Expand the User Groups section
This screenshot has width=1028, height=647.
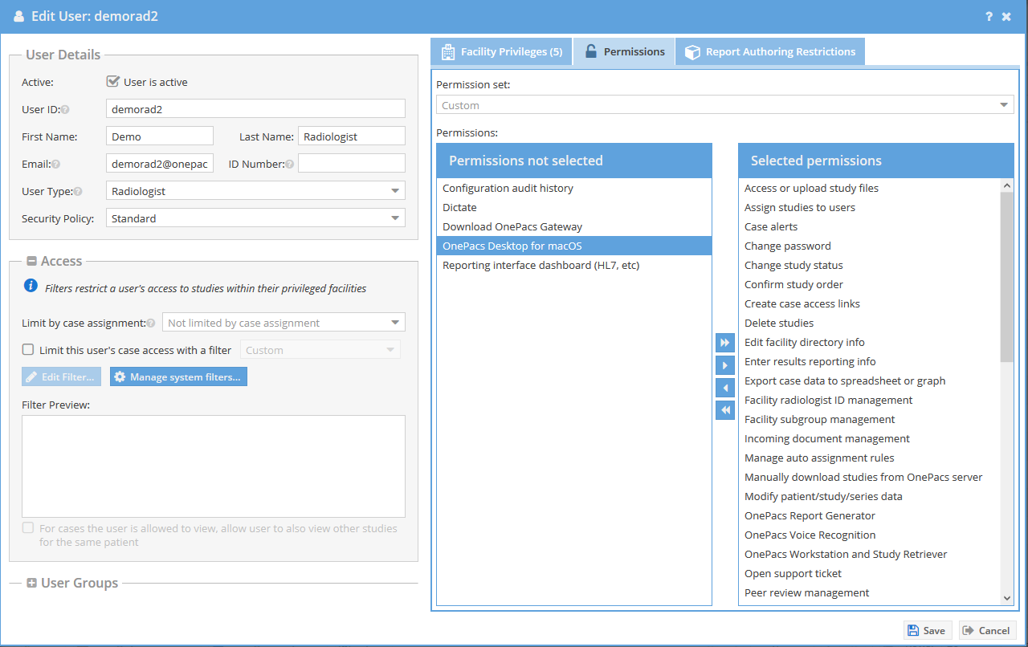click(31, 584)
